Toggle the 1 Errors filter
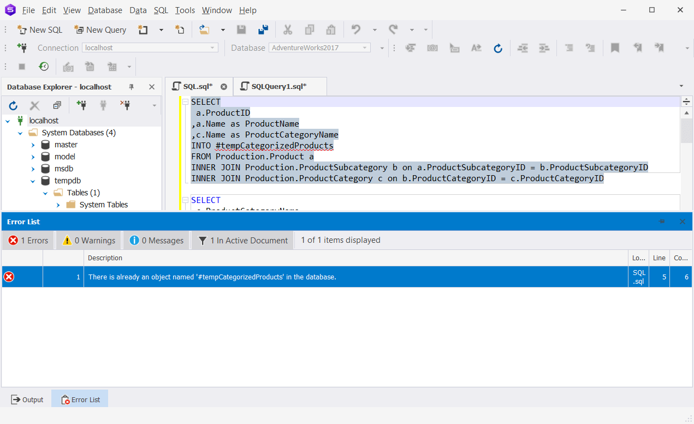Image resolution: width=694 pixels, height=424 pixels. (28, 240)
